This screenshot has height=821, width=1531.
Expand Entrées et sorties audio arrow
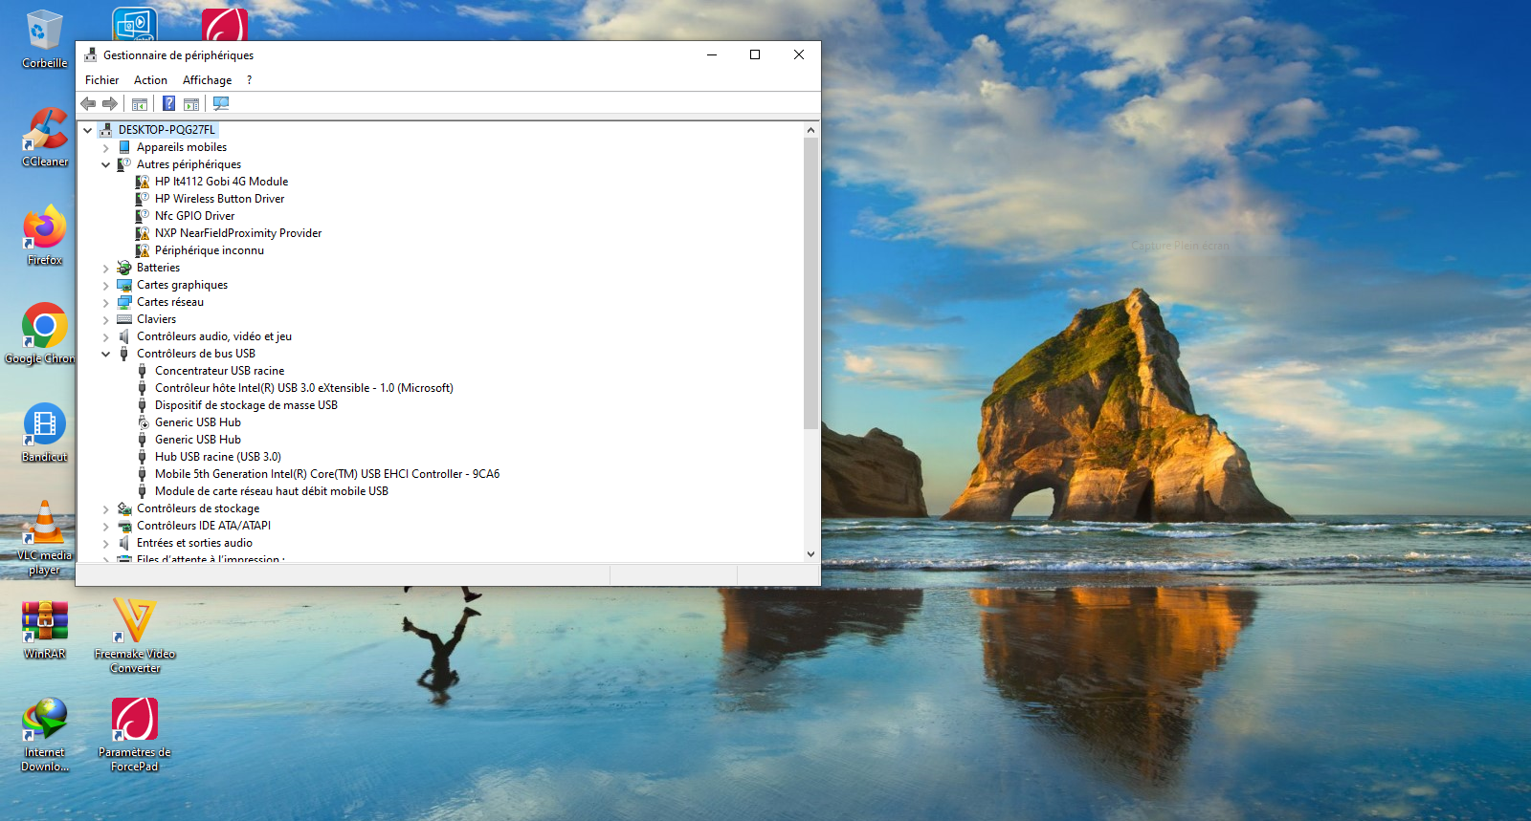point(106,543)
